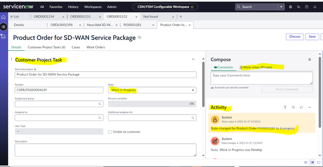Filter the Activity stream
The width and height of the screenshot is (323, 167).
tap(285, 108)
